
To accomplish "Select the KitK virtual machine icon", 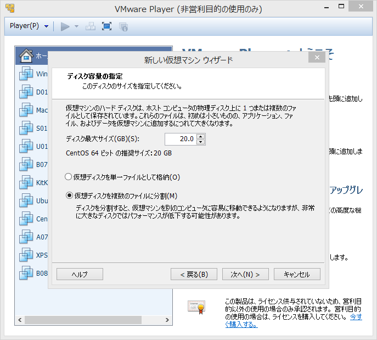I will (x=26, y=182).
